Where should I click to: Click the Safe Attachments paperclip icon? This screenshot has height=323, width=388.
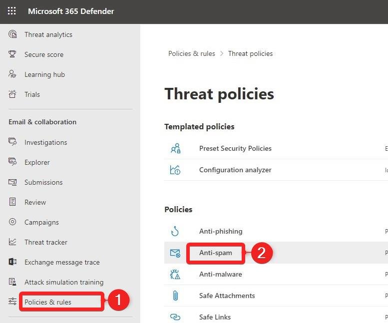(x=175, y=296)
